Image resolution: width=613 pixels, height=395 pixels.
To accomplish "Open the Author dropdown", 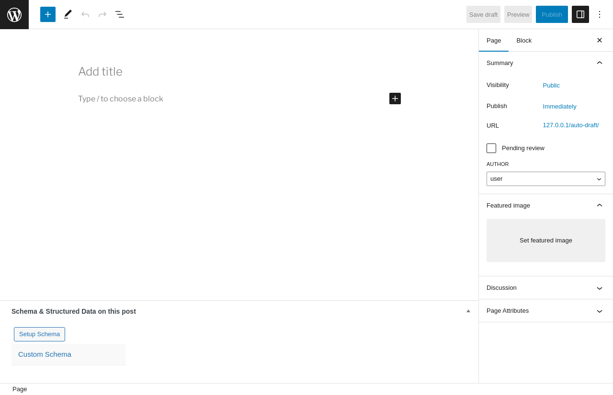I will [x=546, y=179].
